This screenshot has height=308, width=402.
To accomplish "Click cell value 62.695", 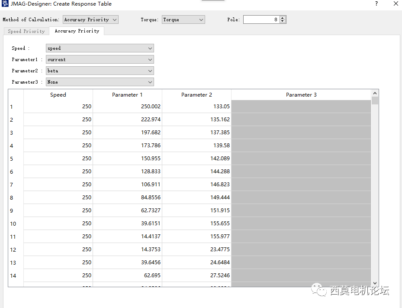I will pyautogui.click(x=127, y=276).
